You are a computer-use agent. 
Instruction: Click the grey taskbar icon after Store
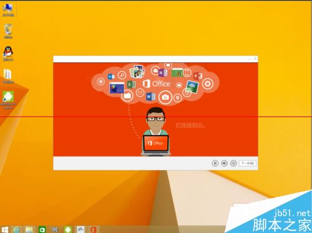[x=55, y=229]
